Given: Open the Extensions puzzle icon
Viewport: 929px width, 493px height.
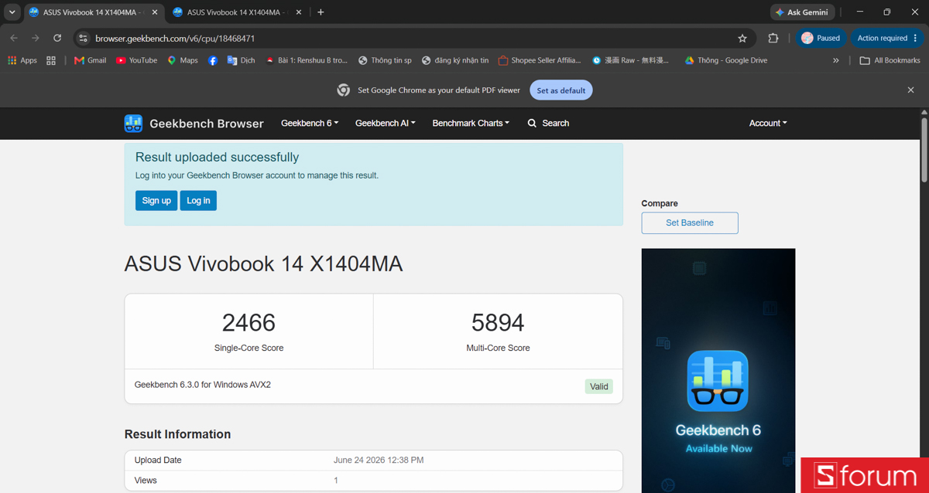Looking at the screenshot, I should [x=773, y=38].
